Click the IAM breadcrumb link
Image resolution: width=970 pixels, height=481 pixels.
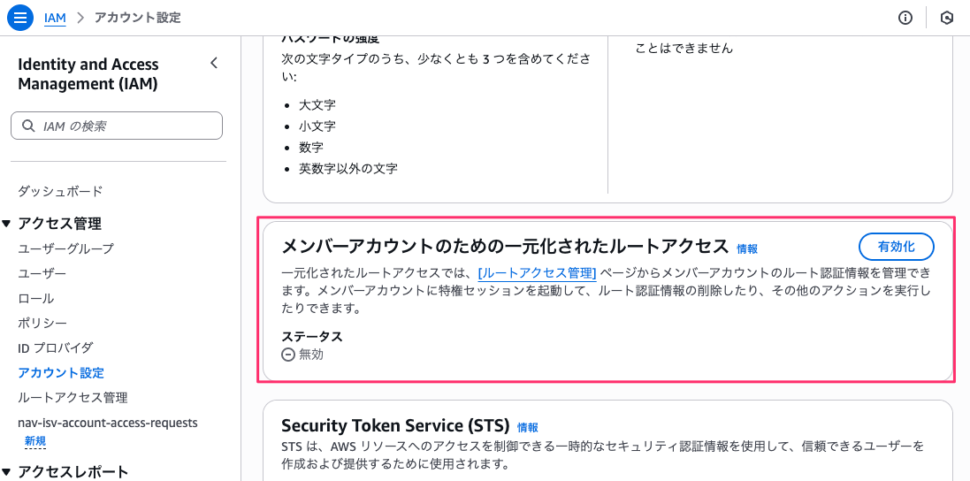pos(55,18)
